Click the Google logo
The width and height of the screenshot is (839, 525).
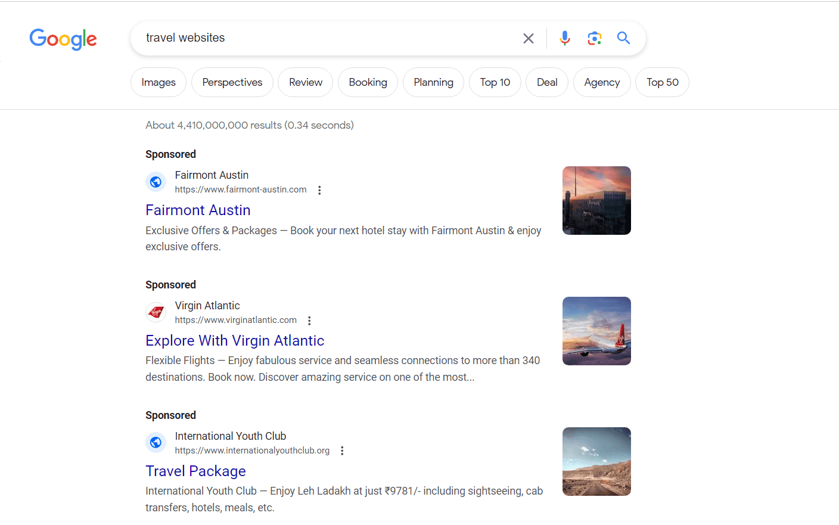(63, 39)
